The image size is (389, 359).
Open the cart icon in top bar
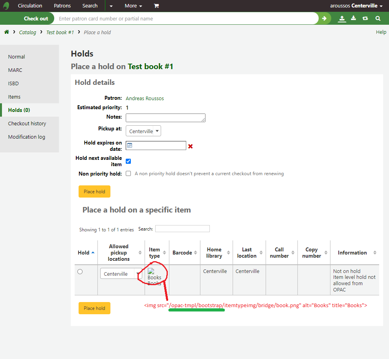coord(156,6)
